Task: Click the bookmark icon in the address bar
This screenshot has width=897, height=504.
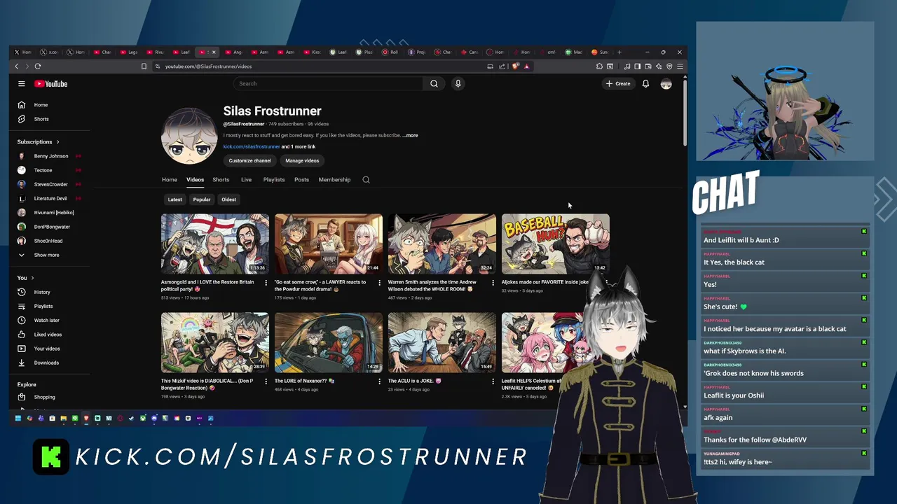Action: coord(144,66)
